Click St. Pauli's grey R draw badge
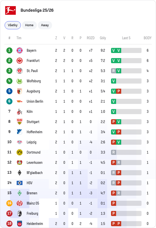Image resolution: width=156 pixels, height=228 pixels. (x=114, y=71)
